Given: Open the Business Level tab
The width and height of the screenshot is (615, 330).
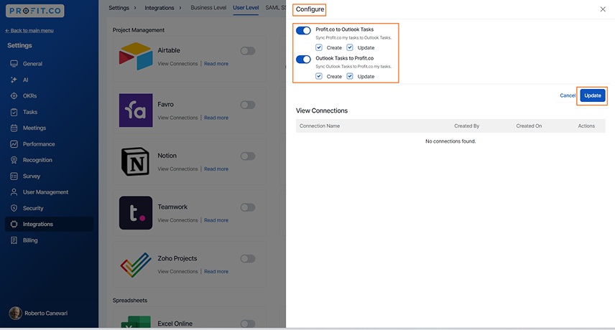Looking at the screenshot, I should click(x=208, y=7).
